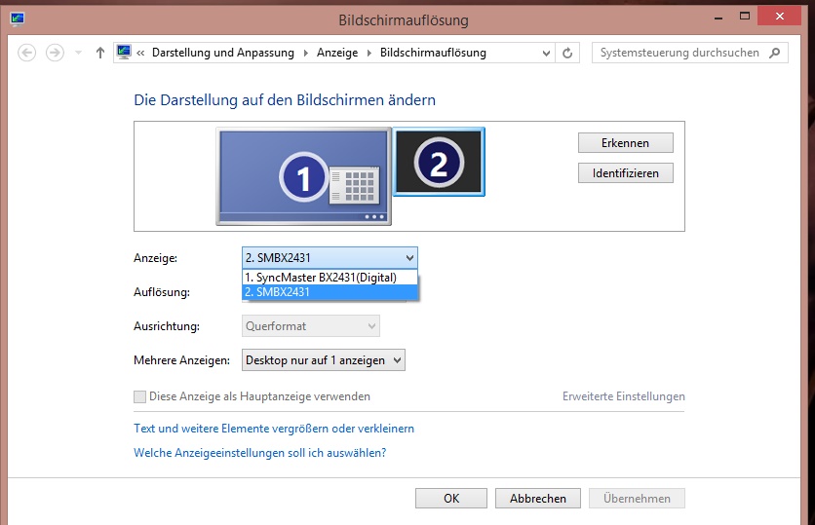Open 'Desktop nur auf 1 anzeigen' dropdown
This screenshot has width=815, height=525.
(x=324, y=360)
